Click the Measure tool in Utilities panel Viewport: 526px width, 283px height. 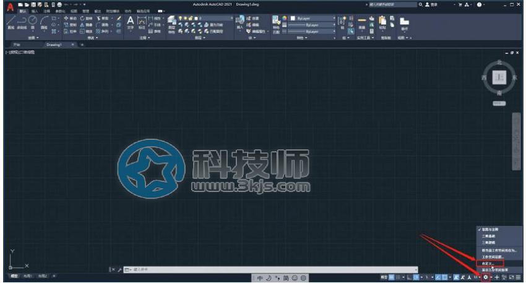pyautogui.click(x=361, y=22)
